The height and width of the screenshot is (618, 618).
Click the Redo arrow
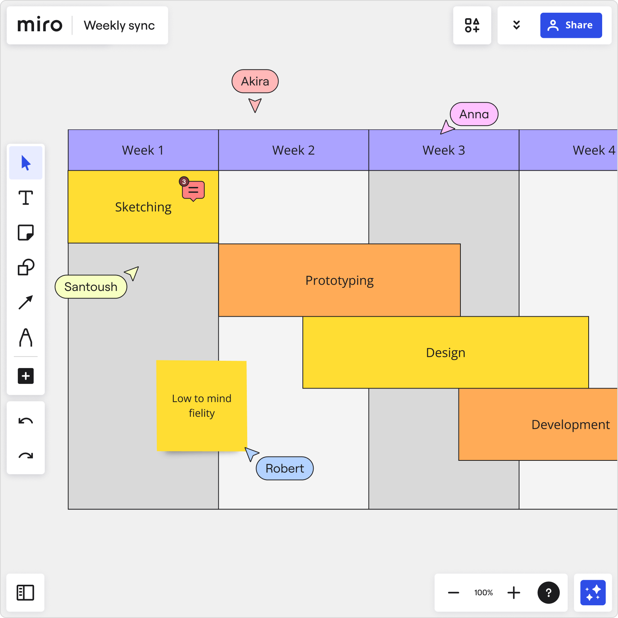(x=26, y=456)
